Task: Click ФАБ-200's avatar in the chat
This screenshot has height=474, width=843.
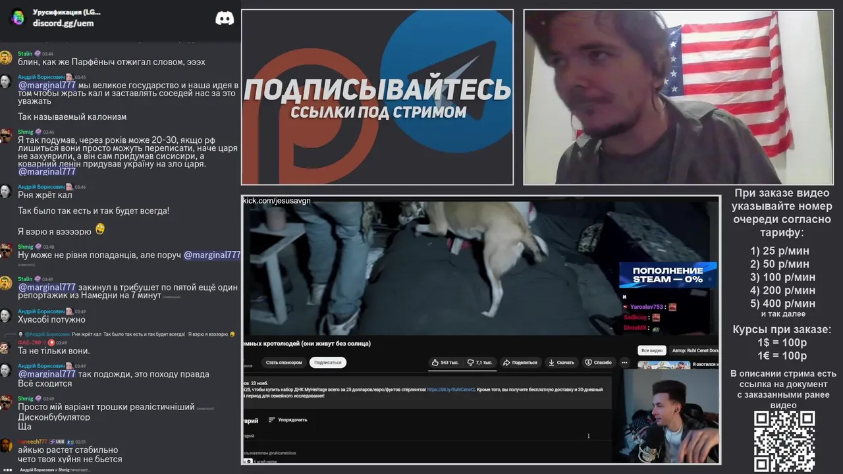Action: coord(6,347)
